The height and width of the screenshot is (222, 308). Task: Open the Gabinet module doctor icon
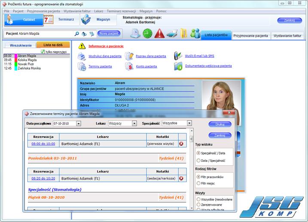pos(10,20)
